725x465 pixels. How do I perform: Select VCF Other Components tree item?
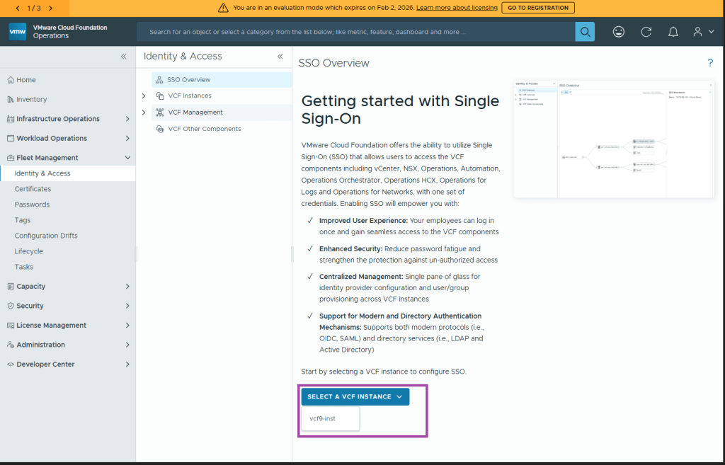pyautogui.click(x=204, y=129)
